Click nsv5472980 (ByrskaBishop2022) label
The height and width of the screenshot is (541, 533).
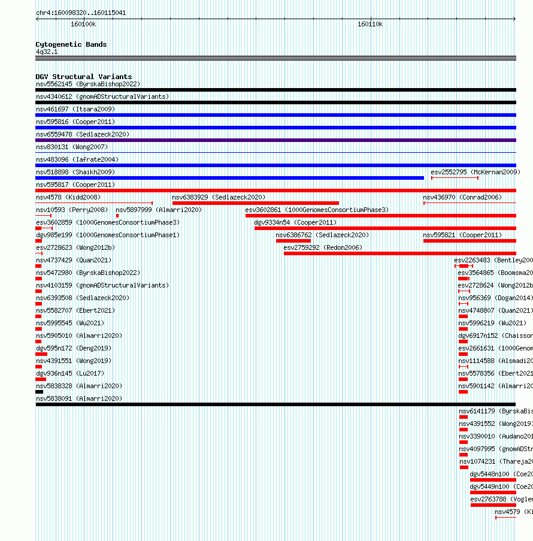[x=88, y=273]
